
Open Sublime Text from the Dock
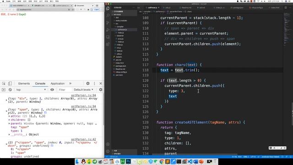coord(168,161)
